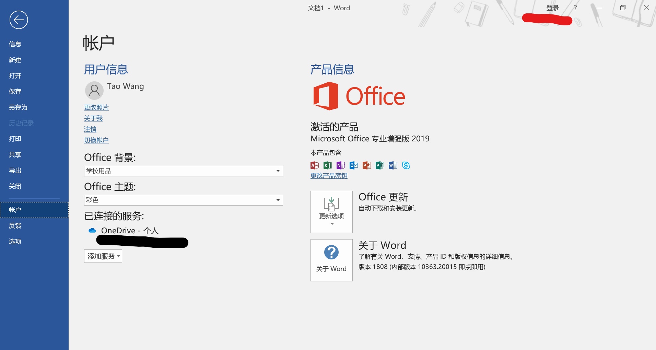Select Save As (另存为) in sidebar
The width and height of the screenshot is (656, 350).
click(x=34, y=107)
